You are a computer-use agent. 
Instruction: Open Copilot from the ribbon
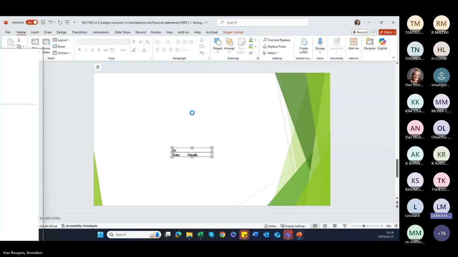[x=382, y=44]
